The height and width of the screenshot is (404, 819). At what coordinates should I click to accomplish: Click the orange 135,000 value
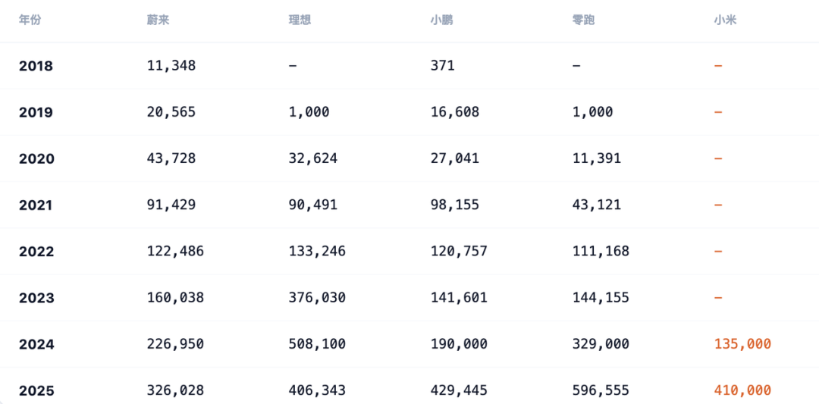[742, 344]
